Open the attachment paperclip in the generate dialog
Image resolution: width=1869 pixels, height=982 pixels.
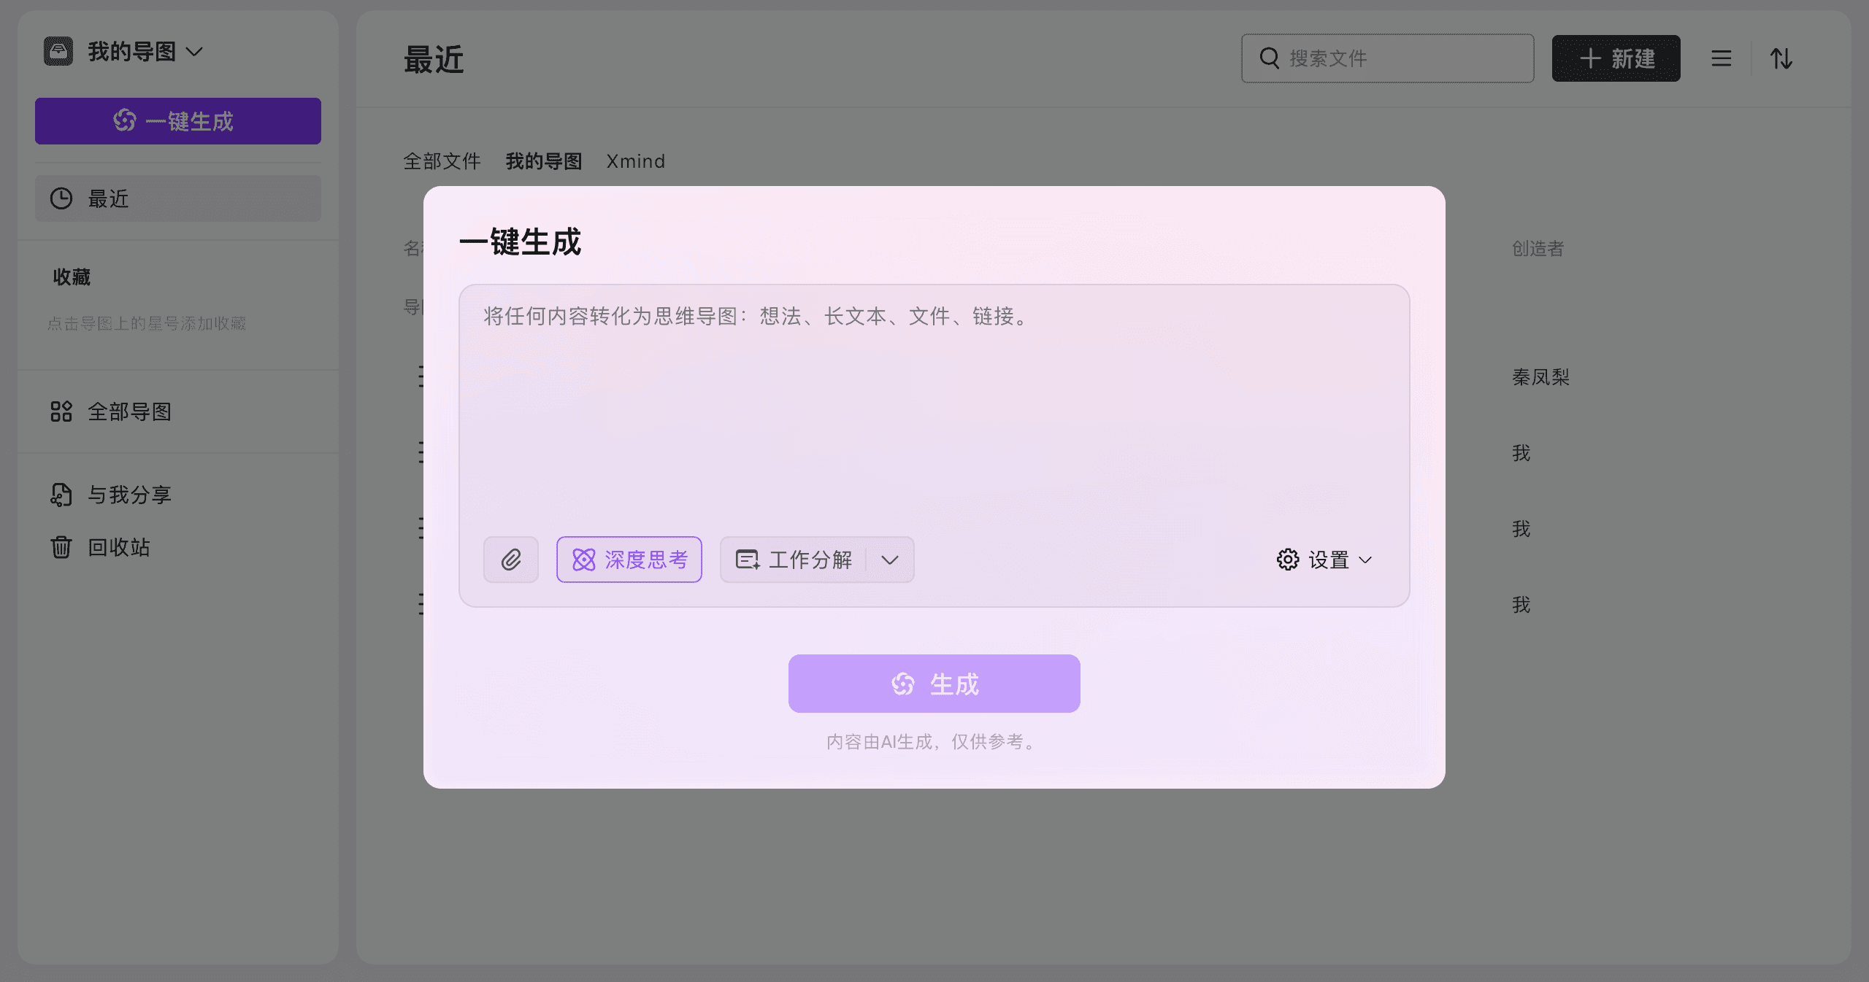tap(510, 560)
